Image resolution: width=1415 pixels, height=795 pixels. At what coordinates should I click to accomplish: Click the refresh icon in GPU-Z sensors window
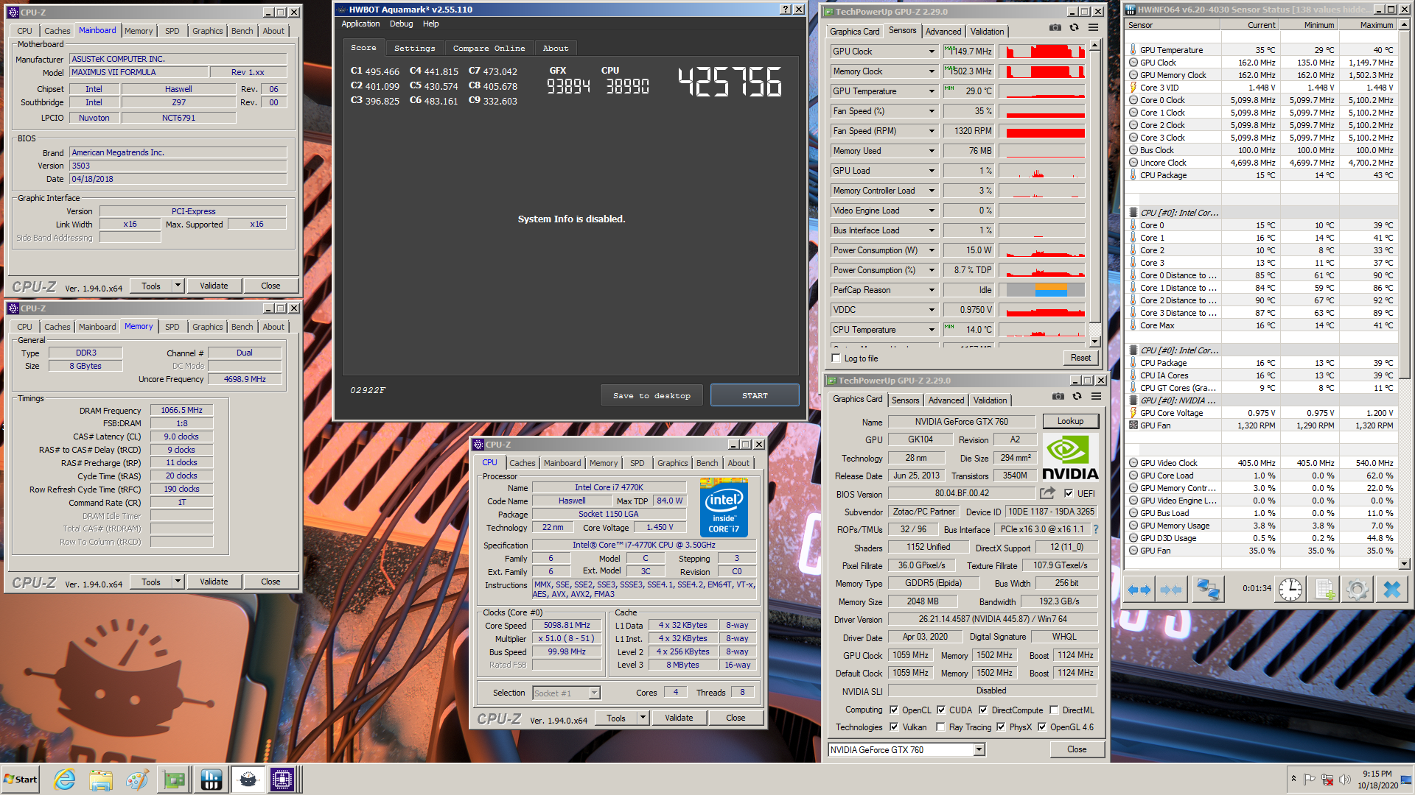pos(1074,28)
